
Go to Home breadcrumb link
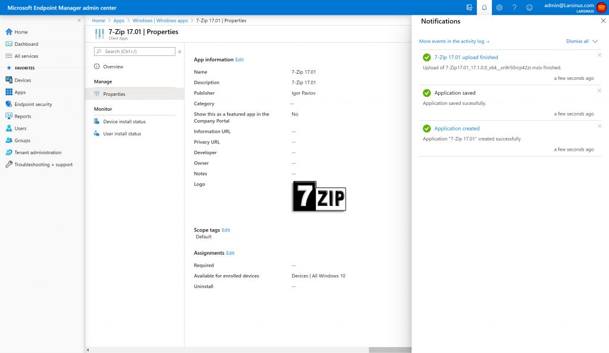click(98, 21)
